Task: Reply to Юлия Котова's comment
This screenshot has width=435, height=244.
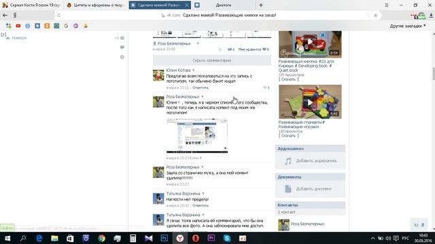Action: (201, 87)
